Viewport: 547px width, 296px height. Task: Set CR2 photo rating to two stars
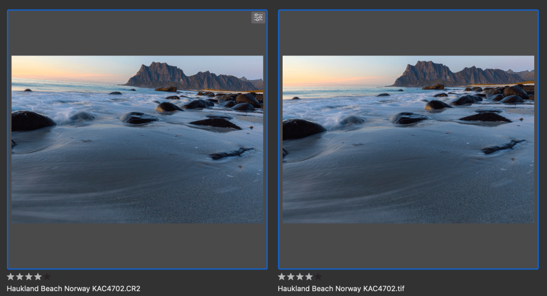[20, 277]
